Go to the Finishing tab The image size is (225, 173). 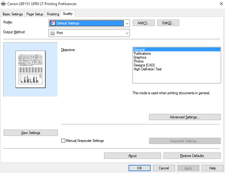point(53,14)
